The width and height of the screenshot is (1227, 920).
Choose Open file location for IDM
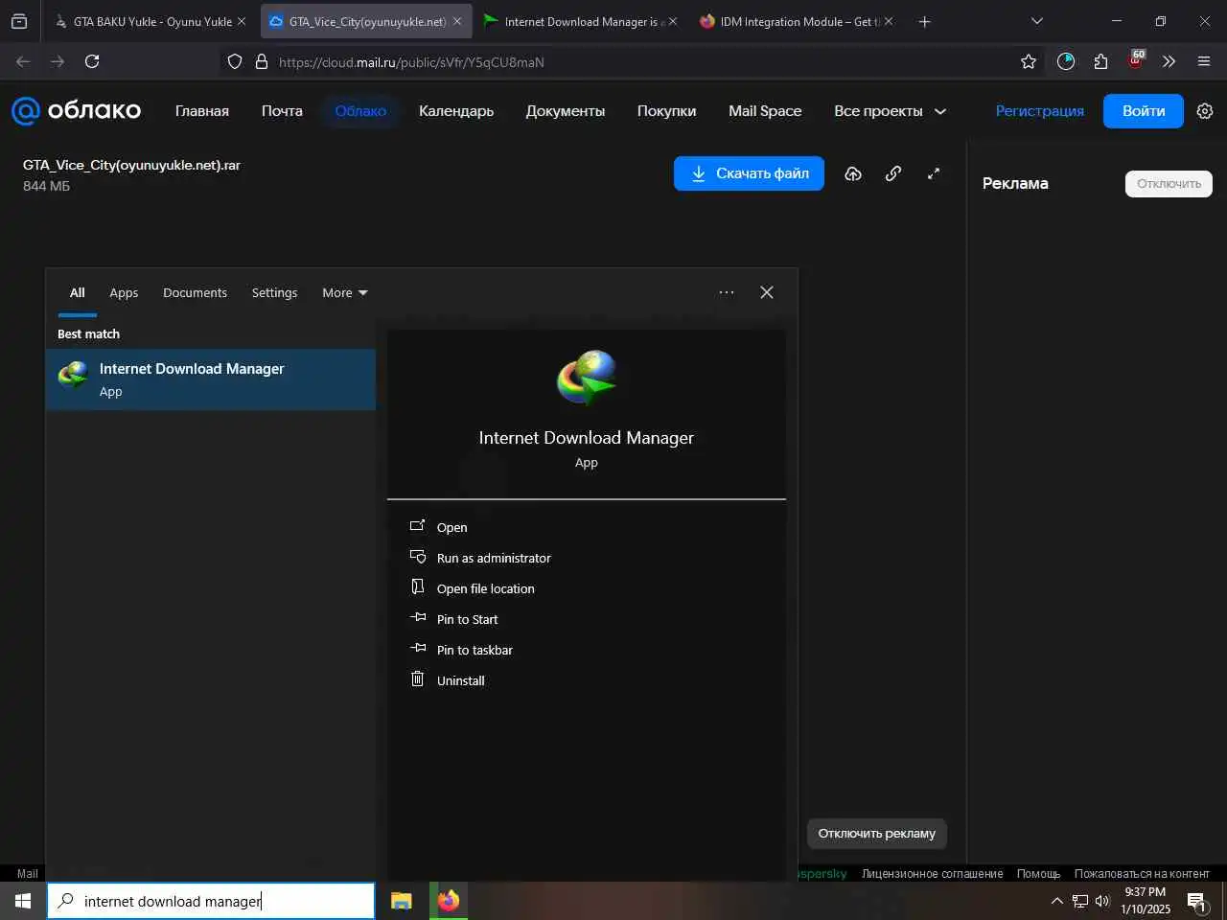coord(485,588)
